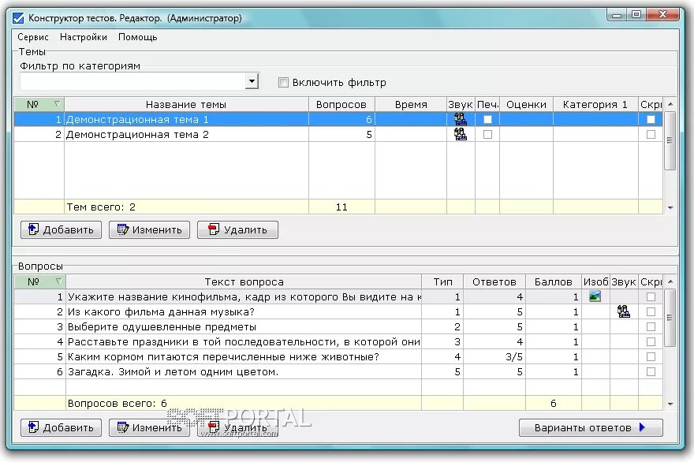Click the 3/5 answers cell

pyautogui.click(x=494, y=356)
